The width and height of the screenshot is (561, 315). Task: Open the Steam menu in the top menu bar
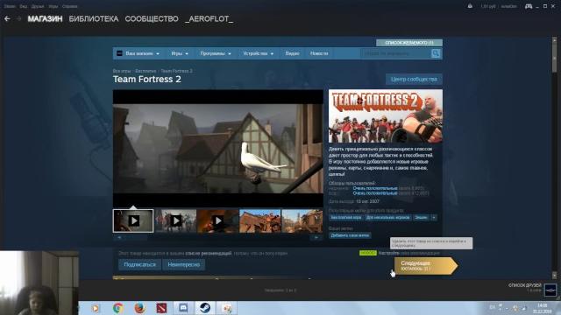click(x=10, y=6)
